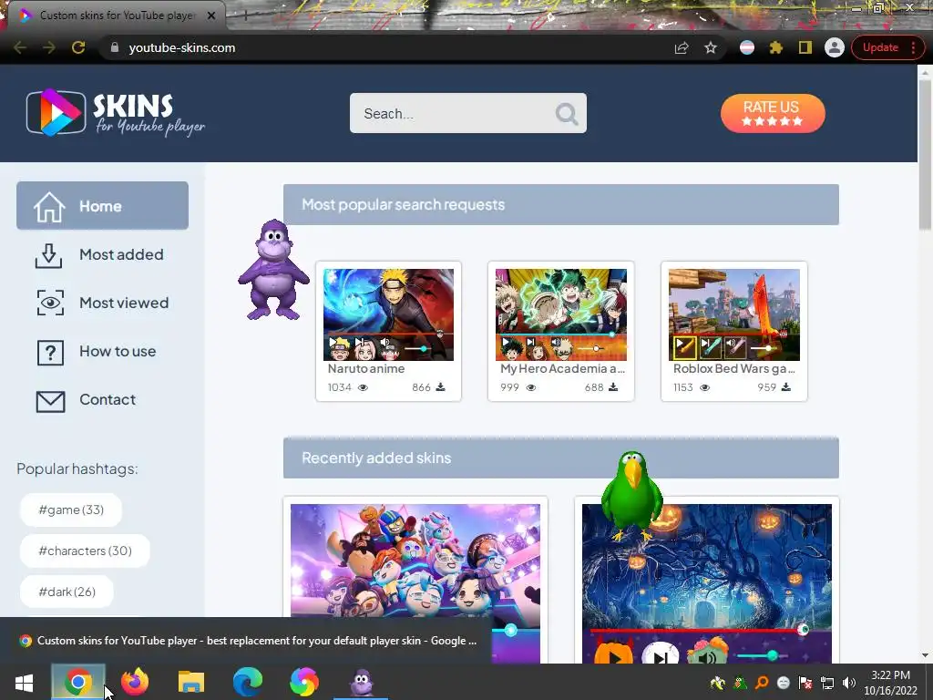
Task: Click the views eye icon on Roblox card
Action: pyautogui.click(x=704, y=387)
